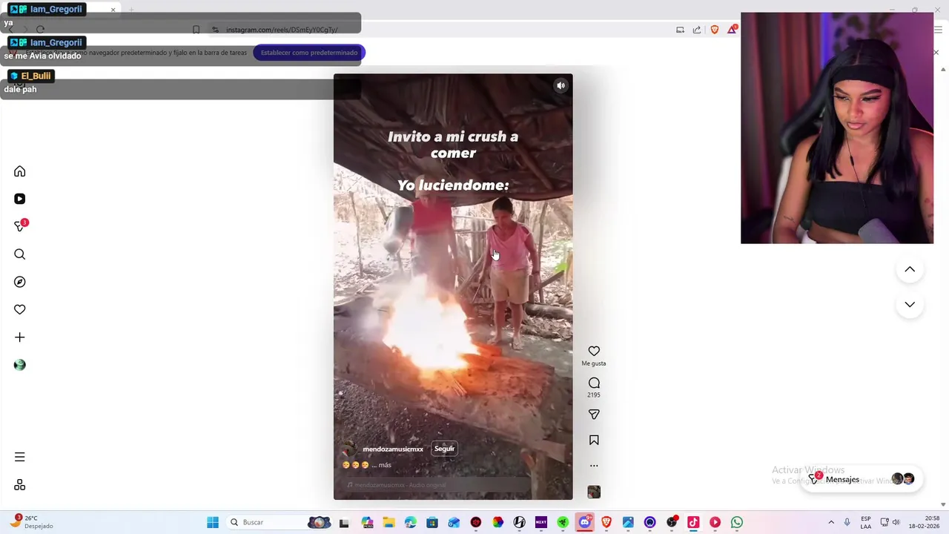Mute the reel audio via speaker icon
The height and width of the screenshot is (534, 949).
point(561,86)
